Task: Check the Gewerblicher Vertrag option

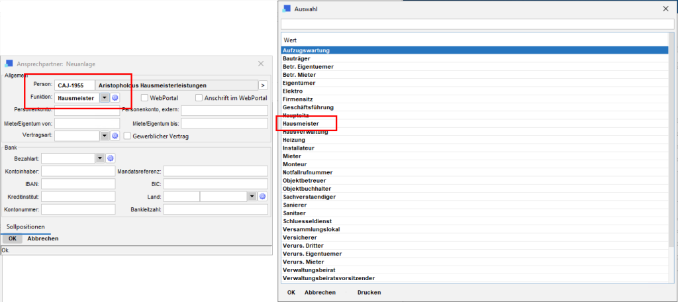Action: click(x=128, y=136)
